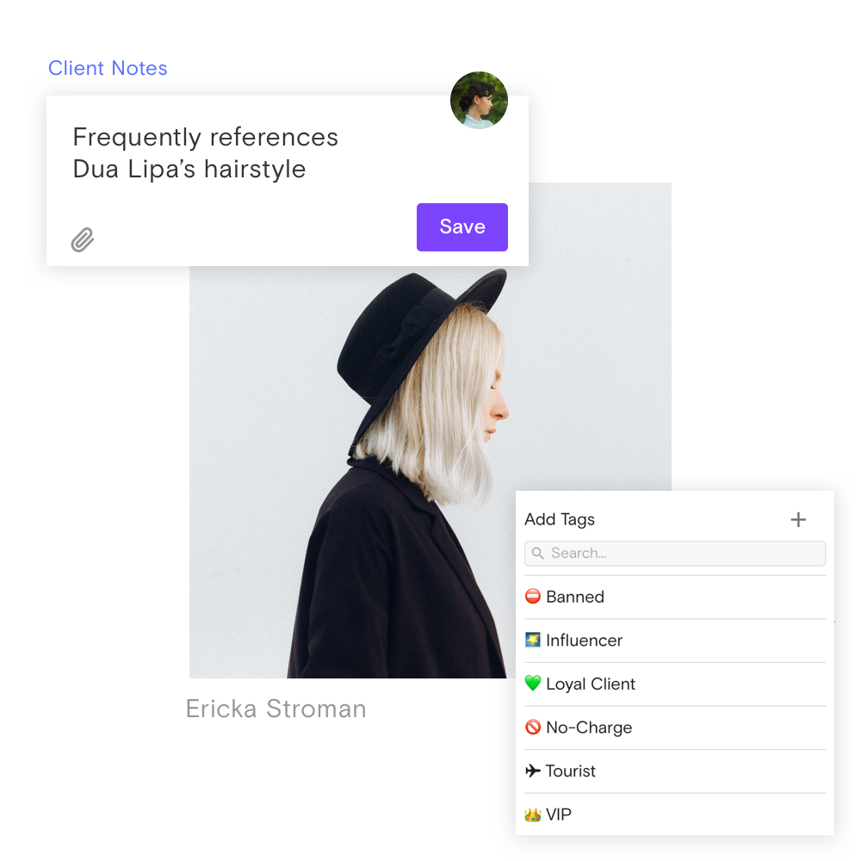Apply the No-Charge tag
Viewport: 861px width, 861px height.
(x=675, y=728)
